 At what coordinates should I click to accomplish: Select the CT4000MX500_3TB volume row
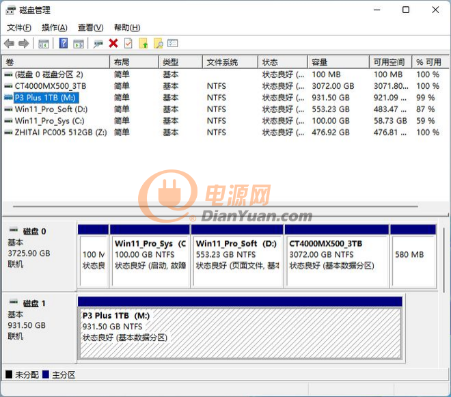tap(50, 86)
